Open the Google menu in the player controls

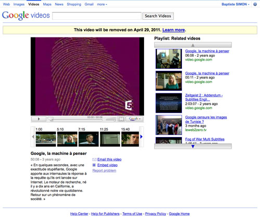pyautogui.click(x=135, y=119)
